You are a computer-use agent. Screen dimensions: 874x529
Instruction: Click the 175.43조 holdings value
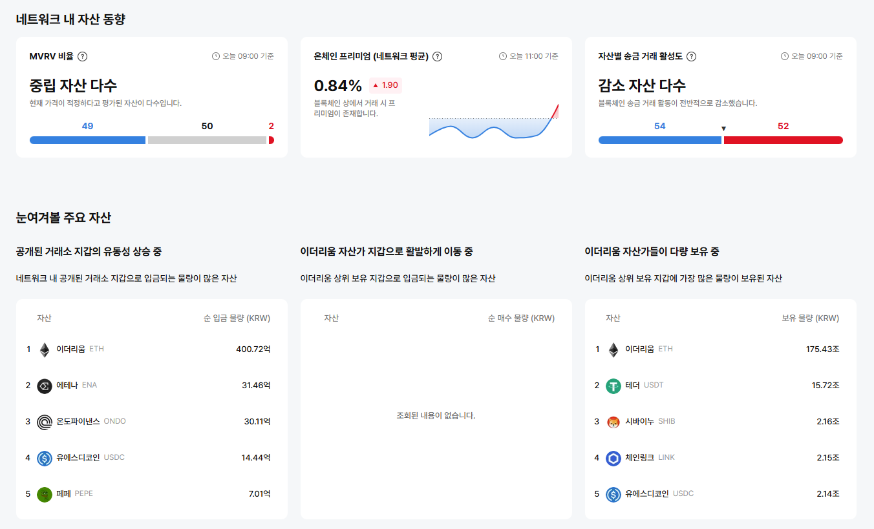(822, 349)
